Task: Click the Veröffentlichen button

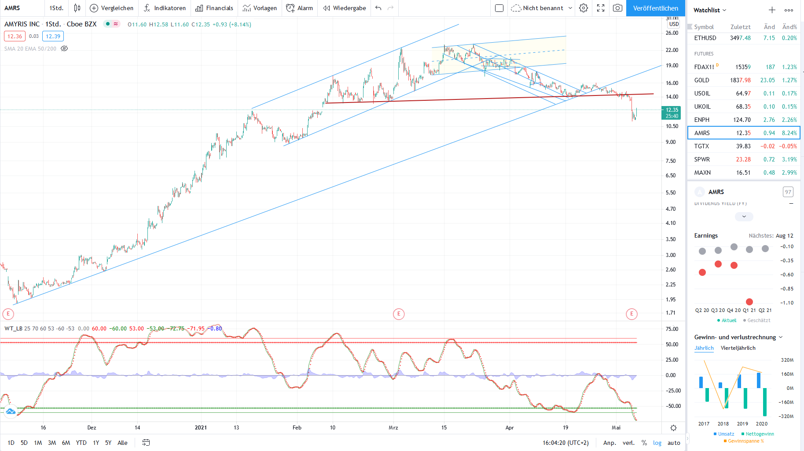Action: [655, 8]
